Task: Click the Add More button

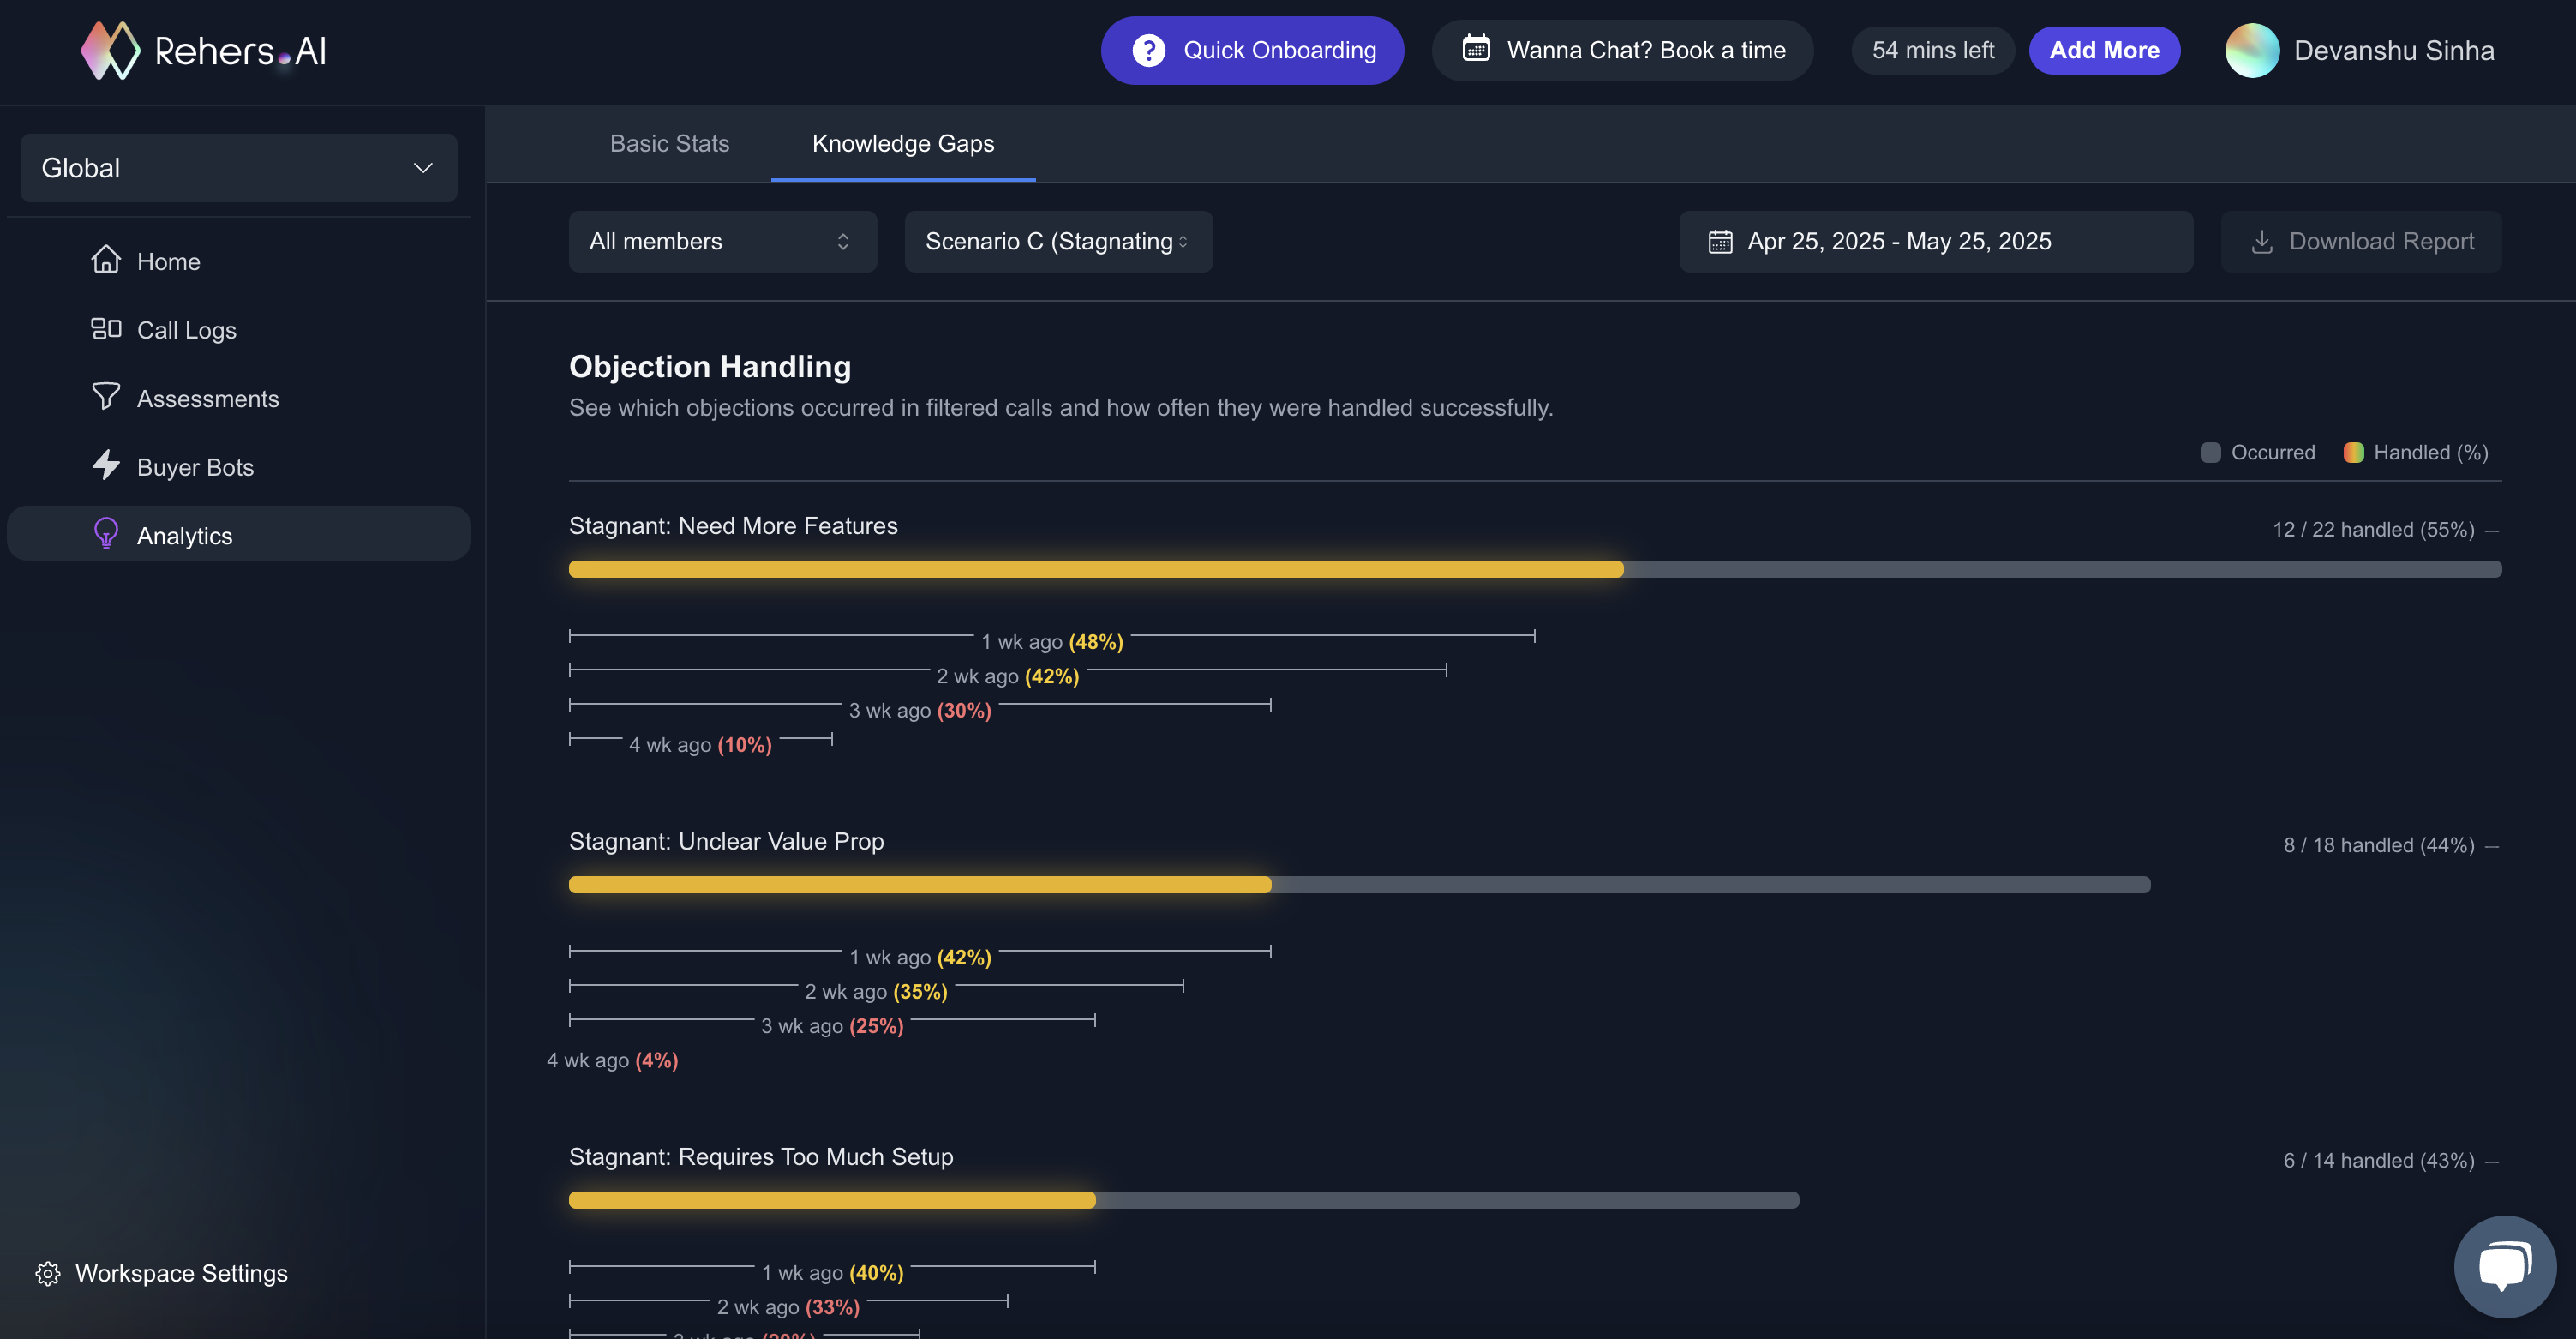Action: tap(2104, 50)
